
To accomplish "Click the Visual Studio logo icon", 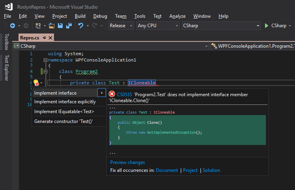I will [x=9, y=7].
